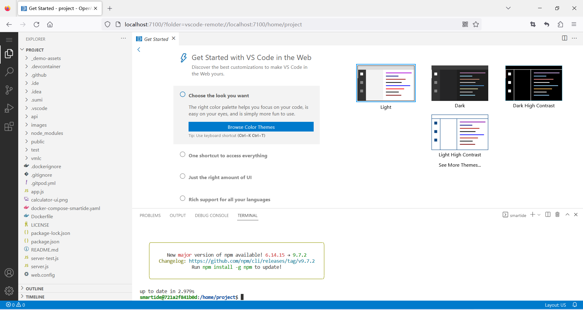
Task: Open the README.md file
Action: (x=75, y=250)
